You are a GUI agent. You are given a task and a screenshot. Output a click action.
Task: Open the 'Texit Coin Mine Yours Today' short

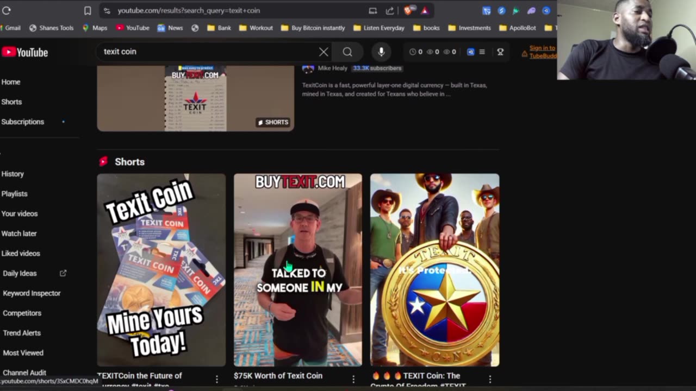click(x=161, y=270)
